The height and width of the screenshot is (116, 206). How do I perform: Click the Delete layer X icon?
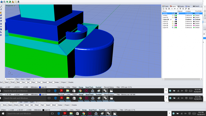(x=169, y=9)
